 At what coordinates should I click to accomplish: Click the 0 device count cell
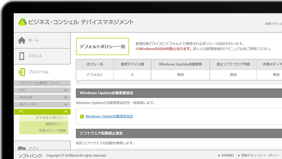click(132, 75)
